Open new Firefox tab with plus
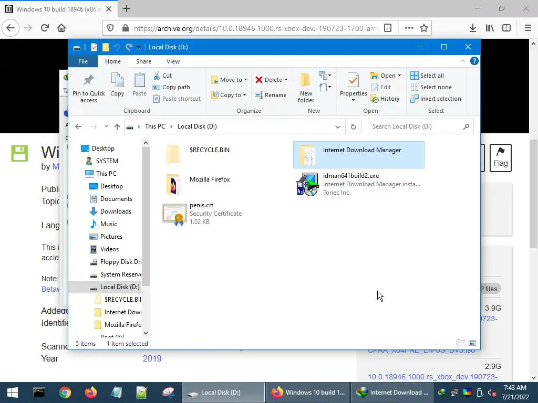This screenshot has width=538, height=403. (x=126, y=8)
